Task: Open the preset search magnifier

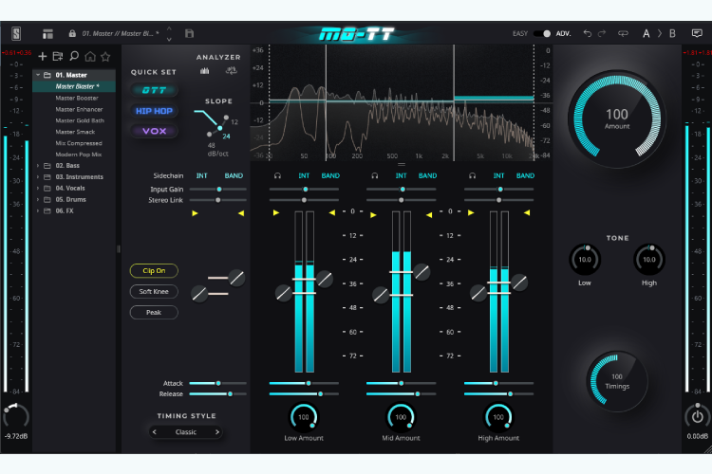Action: pyautogui.click(x=74, y=56)
